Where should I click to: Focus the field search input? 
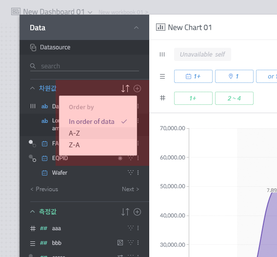tap(84, 66)
